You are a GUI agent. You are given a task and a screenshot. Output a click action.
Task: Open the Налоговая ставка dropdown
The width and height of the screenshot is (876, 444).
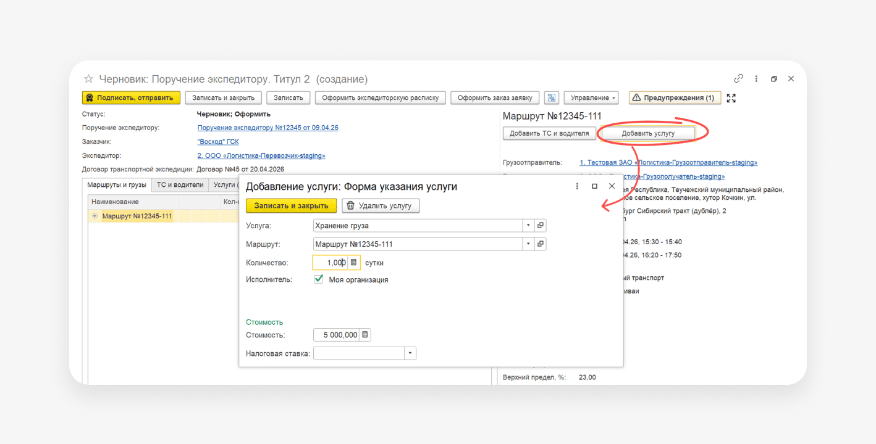(x=410, y=353)
